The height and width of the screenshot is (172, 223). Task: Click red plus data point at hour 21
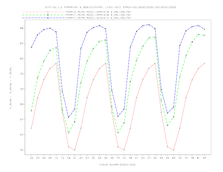coord(75,150)
